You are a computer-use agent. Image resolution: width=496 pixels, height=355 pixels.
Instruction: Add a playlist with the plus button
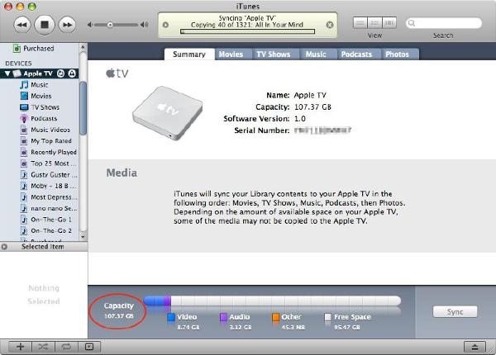(20, 347)
